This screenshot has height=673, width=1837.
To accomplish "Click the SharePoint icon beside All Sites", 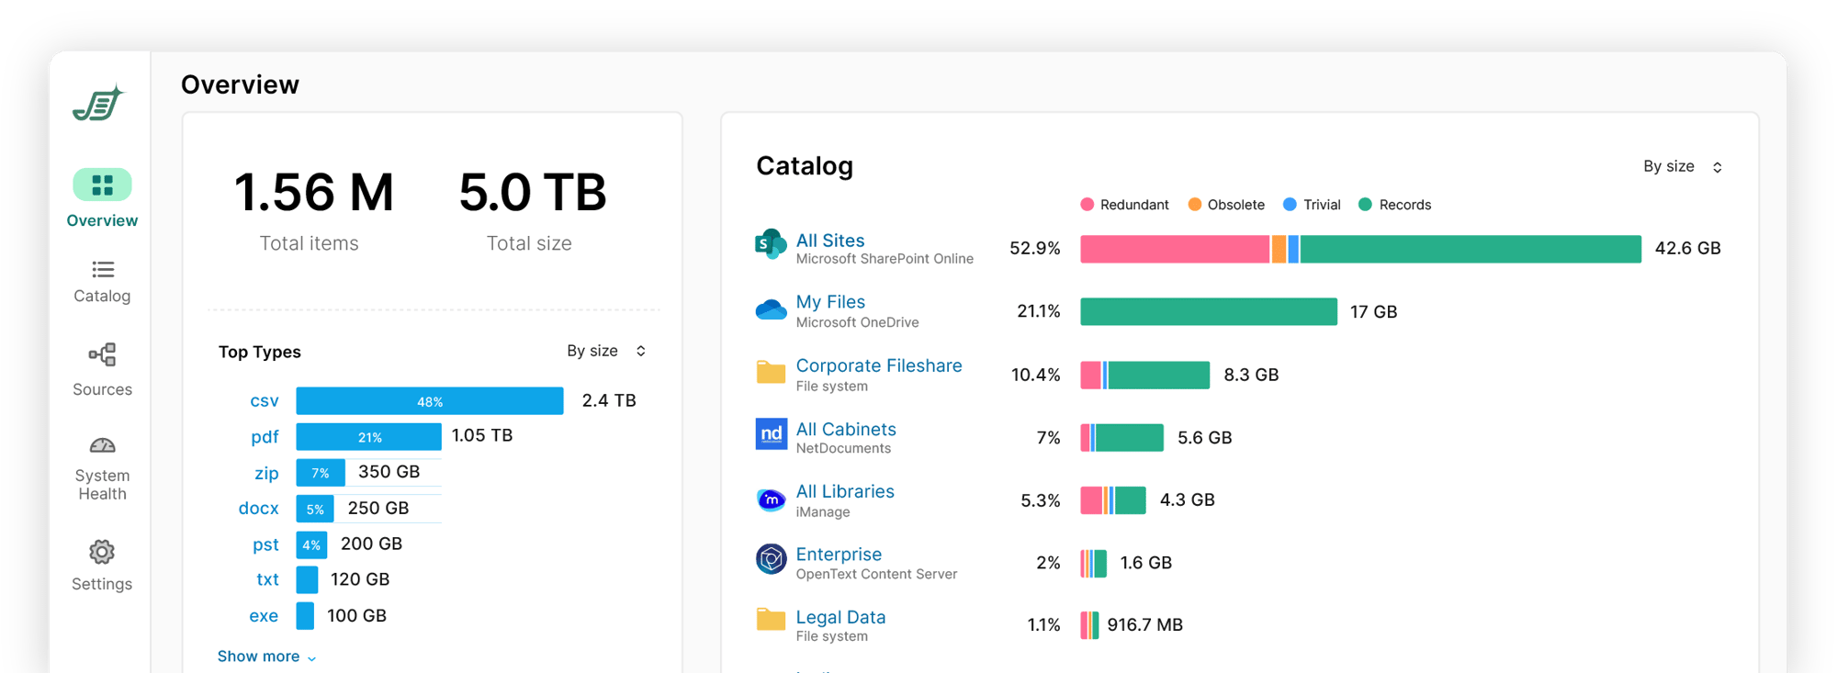I will pos(771,244).
